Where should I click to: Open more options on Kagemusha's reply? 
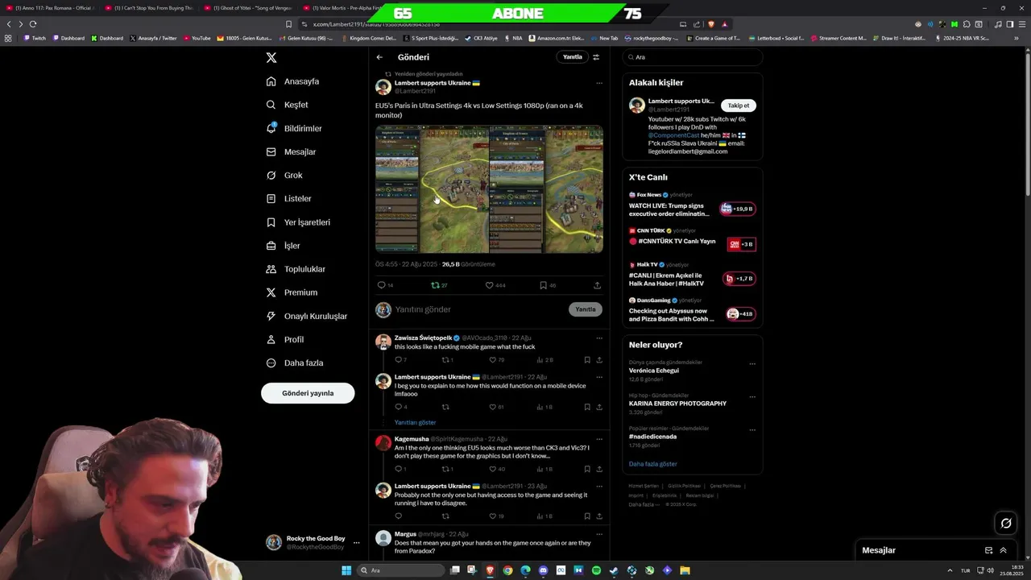pos(598,439)
